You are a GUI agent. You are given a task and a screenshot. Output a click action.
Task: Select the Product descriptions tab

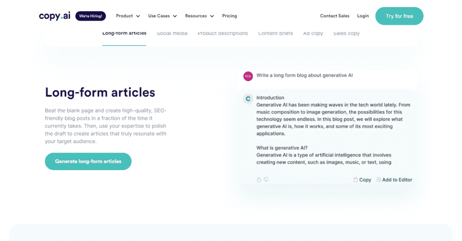(x=223, y=33)
